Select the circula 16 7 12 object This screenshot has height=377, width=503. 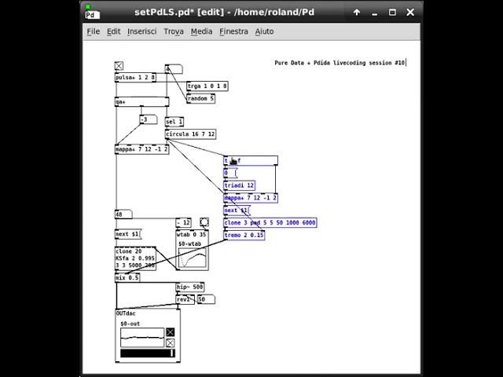click(x=190, y=134)
